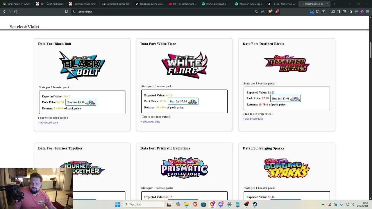Open Microsoft Store from the taskbar
The width and height of the screenshot is (372, 209).
pos(203,204)
